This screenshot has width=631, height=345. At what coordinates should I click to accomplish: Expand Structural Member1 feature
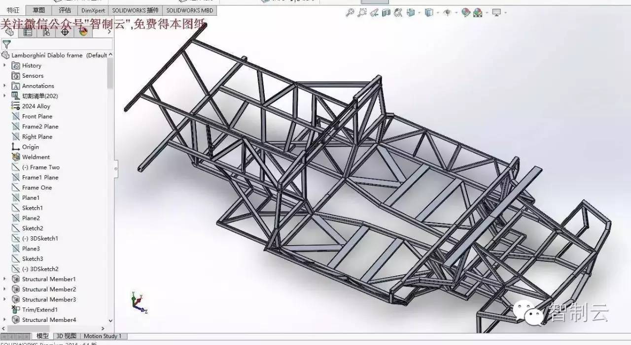[x=5, y=279]
